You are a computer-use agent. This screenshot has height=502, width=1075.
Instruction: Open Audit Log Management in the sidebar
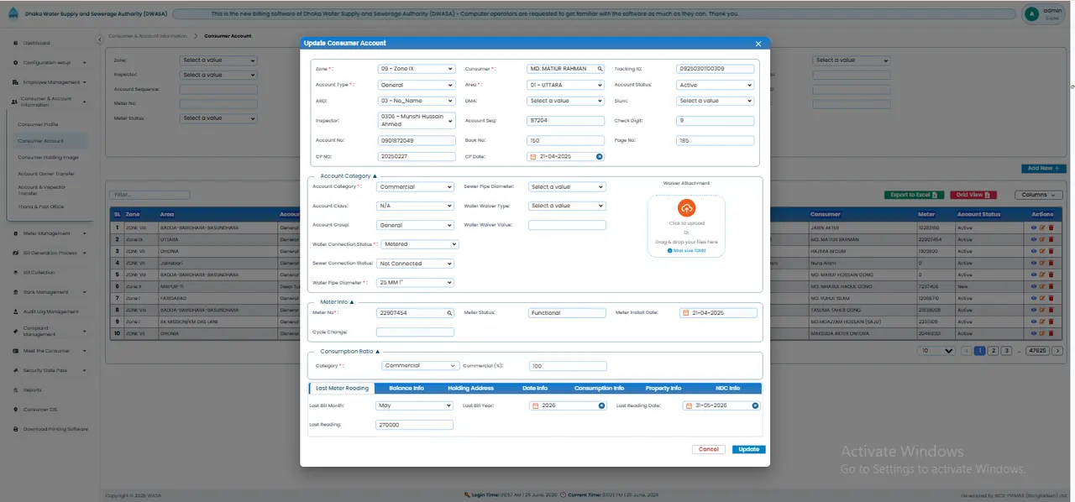click(x=50, y=311)
